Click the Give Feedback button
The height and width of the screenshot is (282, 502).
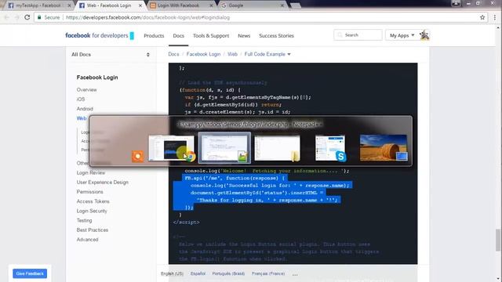click(30, 273)
